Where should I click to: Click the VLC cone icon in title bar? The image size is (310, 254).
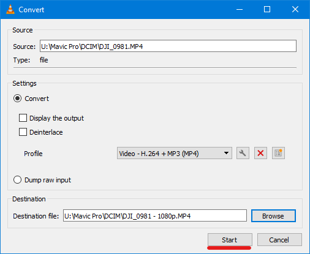[10, 9]
